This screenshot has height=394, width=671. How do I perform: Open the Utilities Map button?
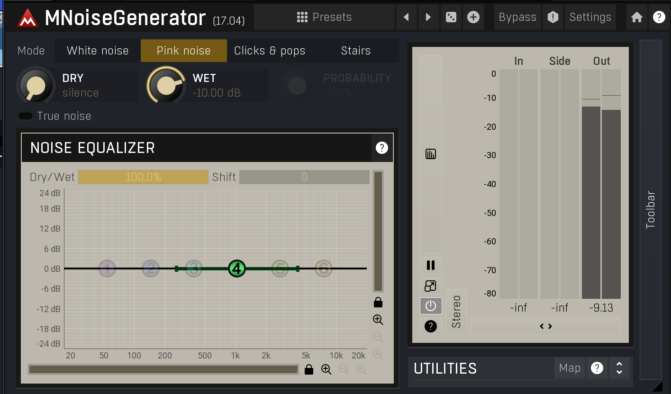tap(570, 368)
